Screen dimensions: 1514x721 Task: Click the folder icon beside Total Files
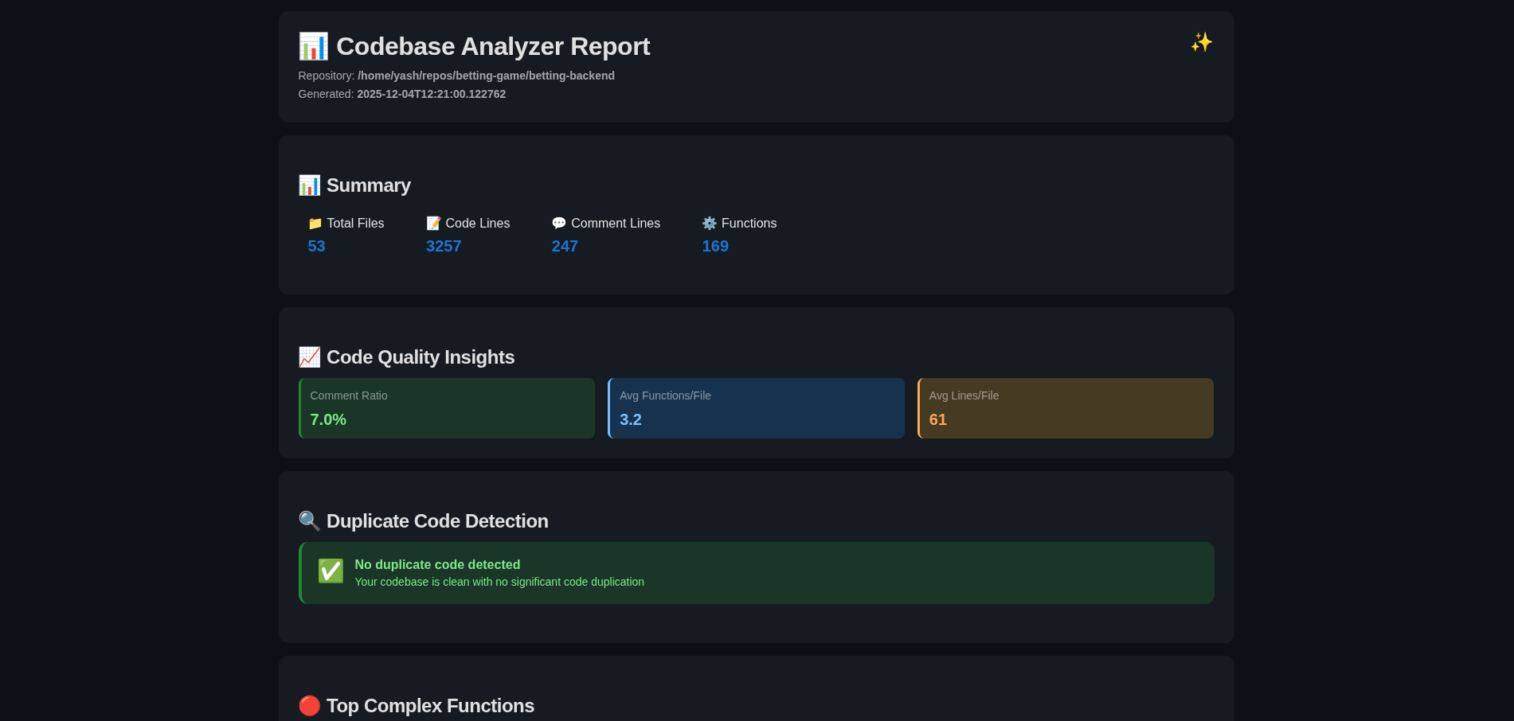tap(315, 224)
